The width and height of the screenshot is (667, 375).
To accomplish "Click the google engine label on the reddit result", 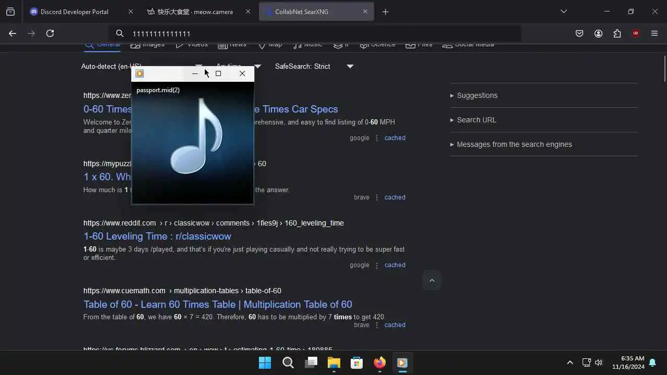I will pos(360,265).
